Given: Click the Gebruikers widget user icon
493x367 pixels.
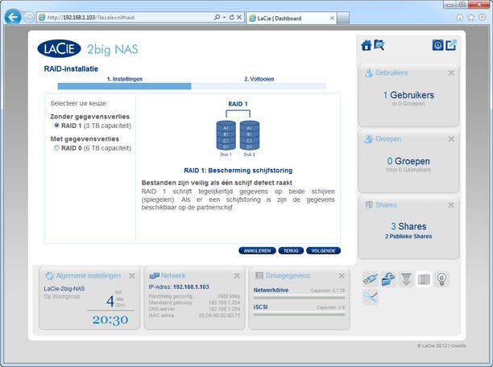Looking at the screenshot, I should click(x=368, y=73).
